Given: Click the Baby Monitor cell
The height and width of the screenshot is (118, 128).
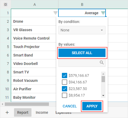Looking at the screenshot, I should pos(34,97).
